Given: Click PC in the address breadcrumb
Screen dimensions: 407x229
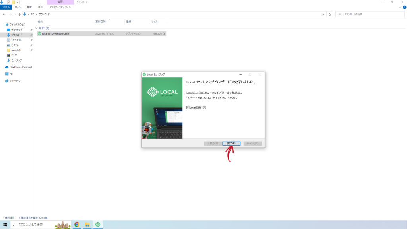Looking at the screenshot, I should 33,14.
